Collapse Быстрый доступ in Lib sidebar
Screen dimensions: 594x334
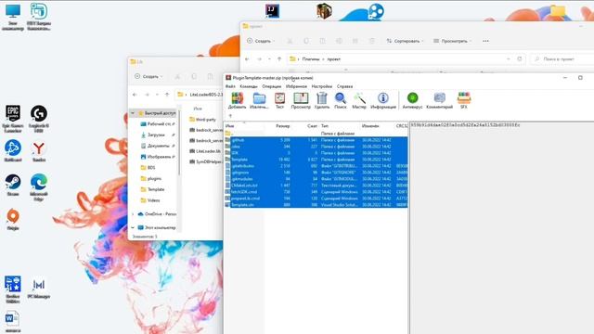point(133,113)
